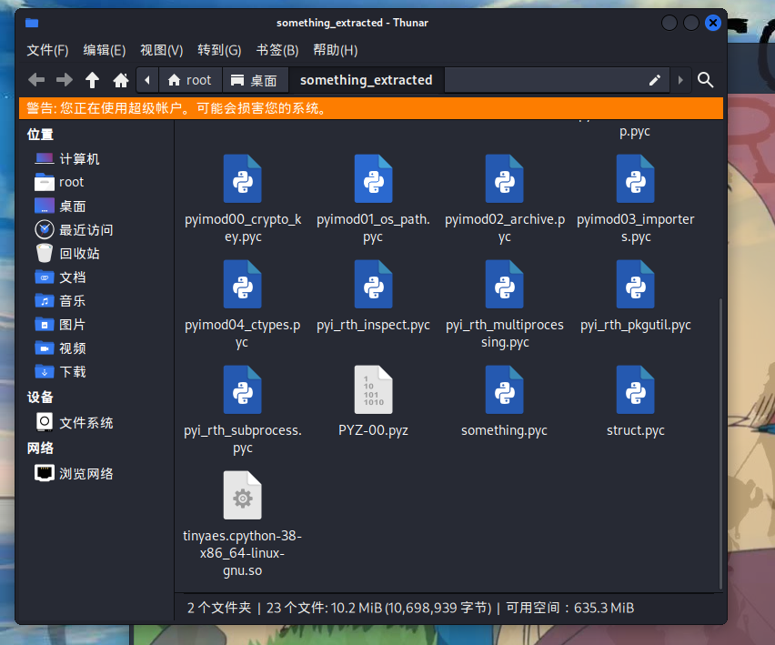775x645 pixels.
Task: Click the root path breadcrumb button
Action: tap(189, 80)
